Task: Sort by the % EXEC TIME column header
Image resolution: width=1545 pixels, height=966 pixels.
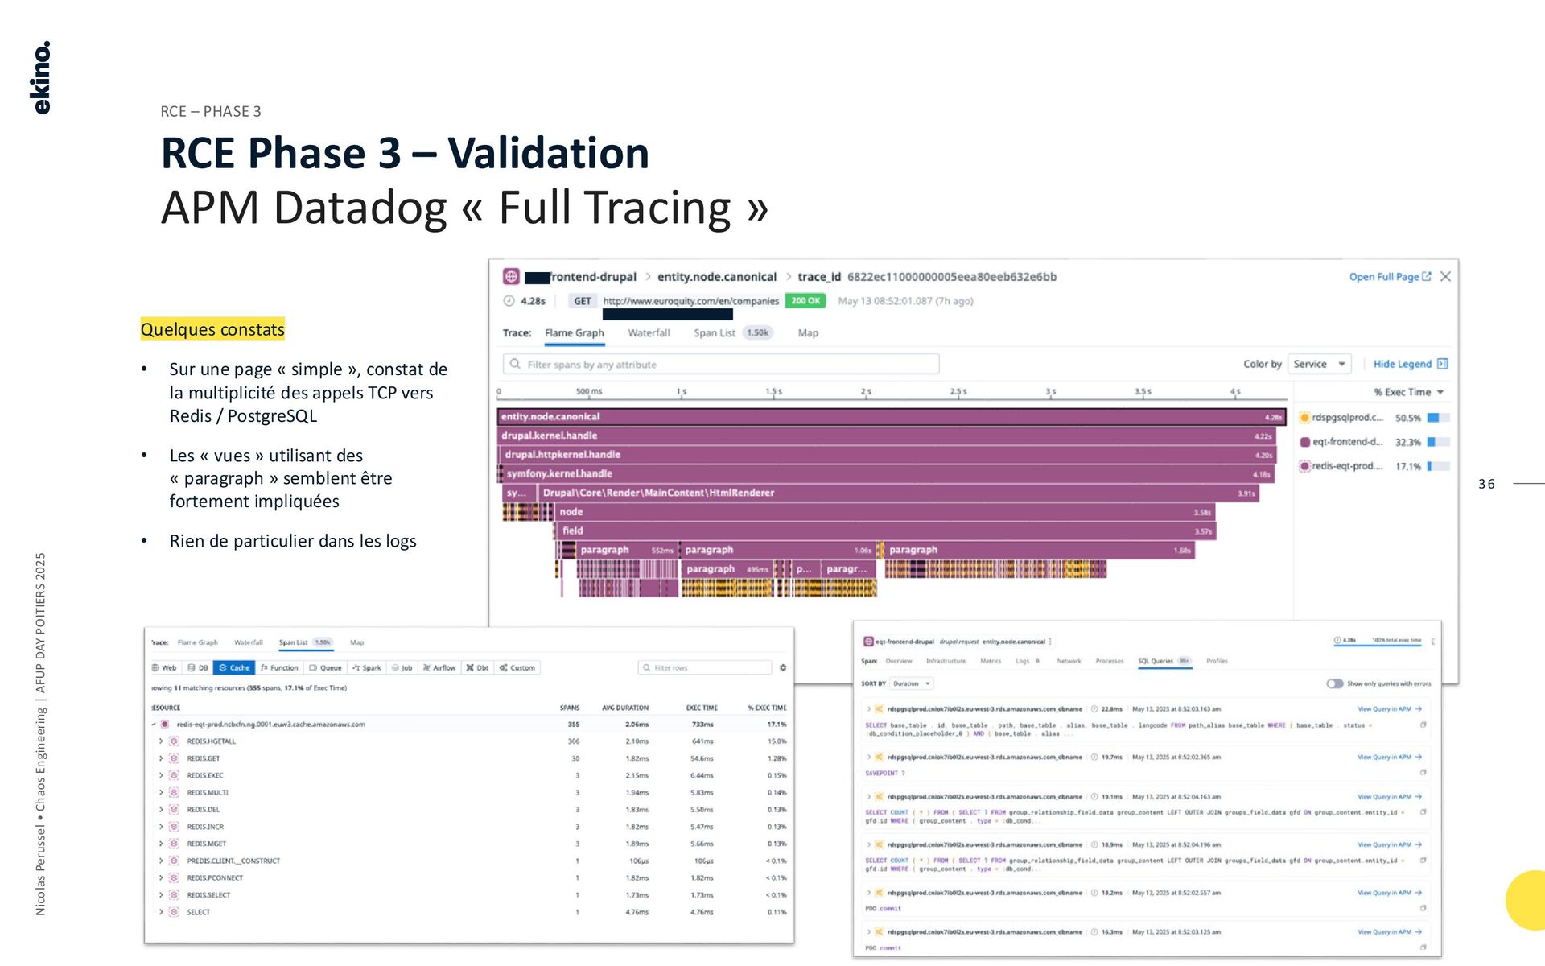Action: (767, 708)
